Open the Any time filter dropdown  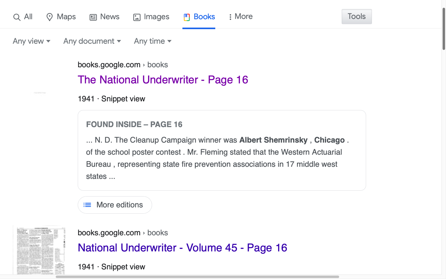pyautogui.click(x=153, y=41)
